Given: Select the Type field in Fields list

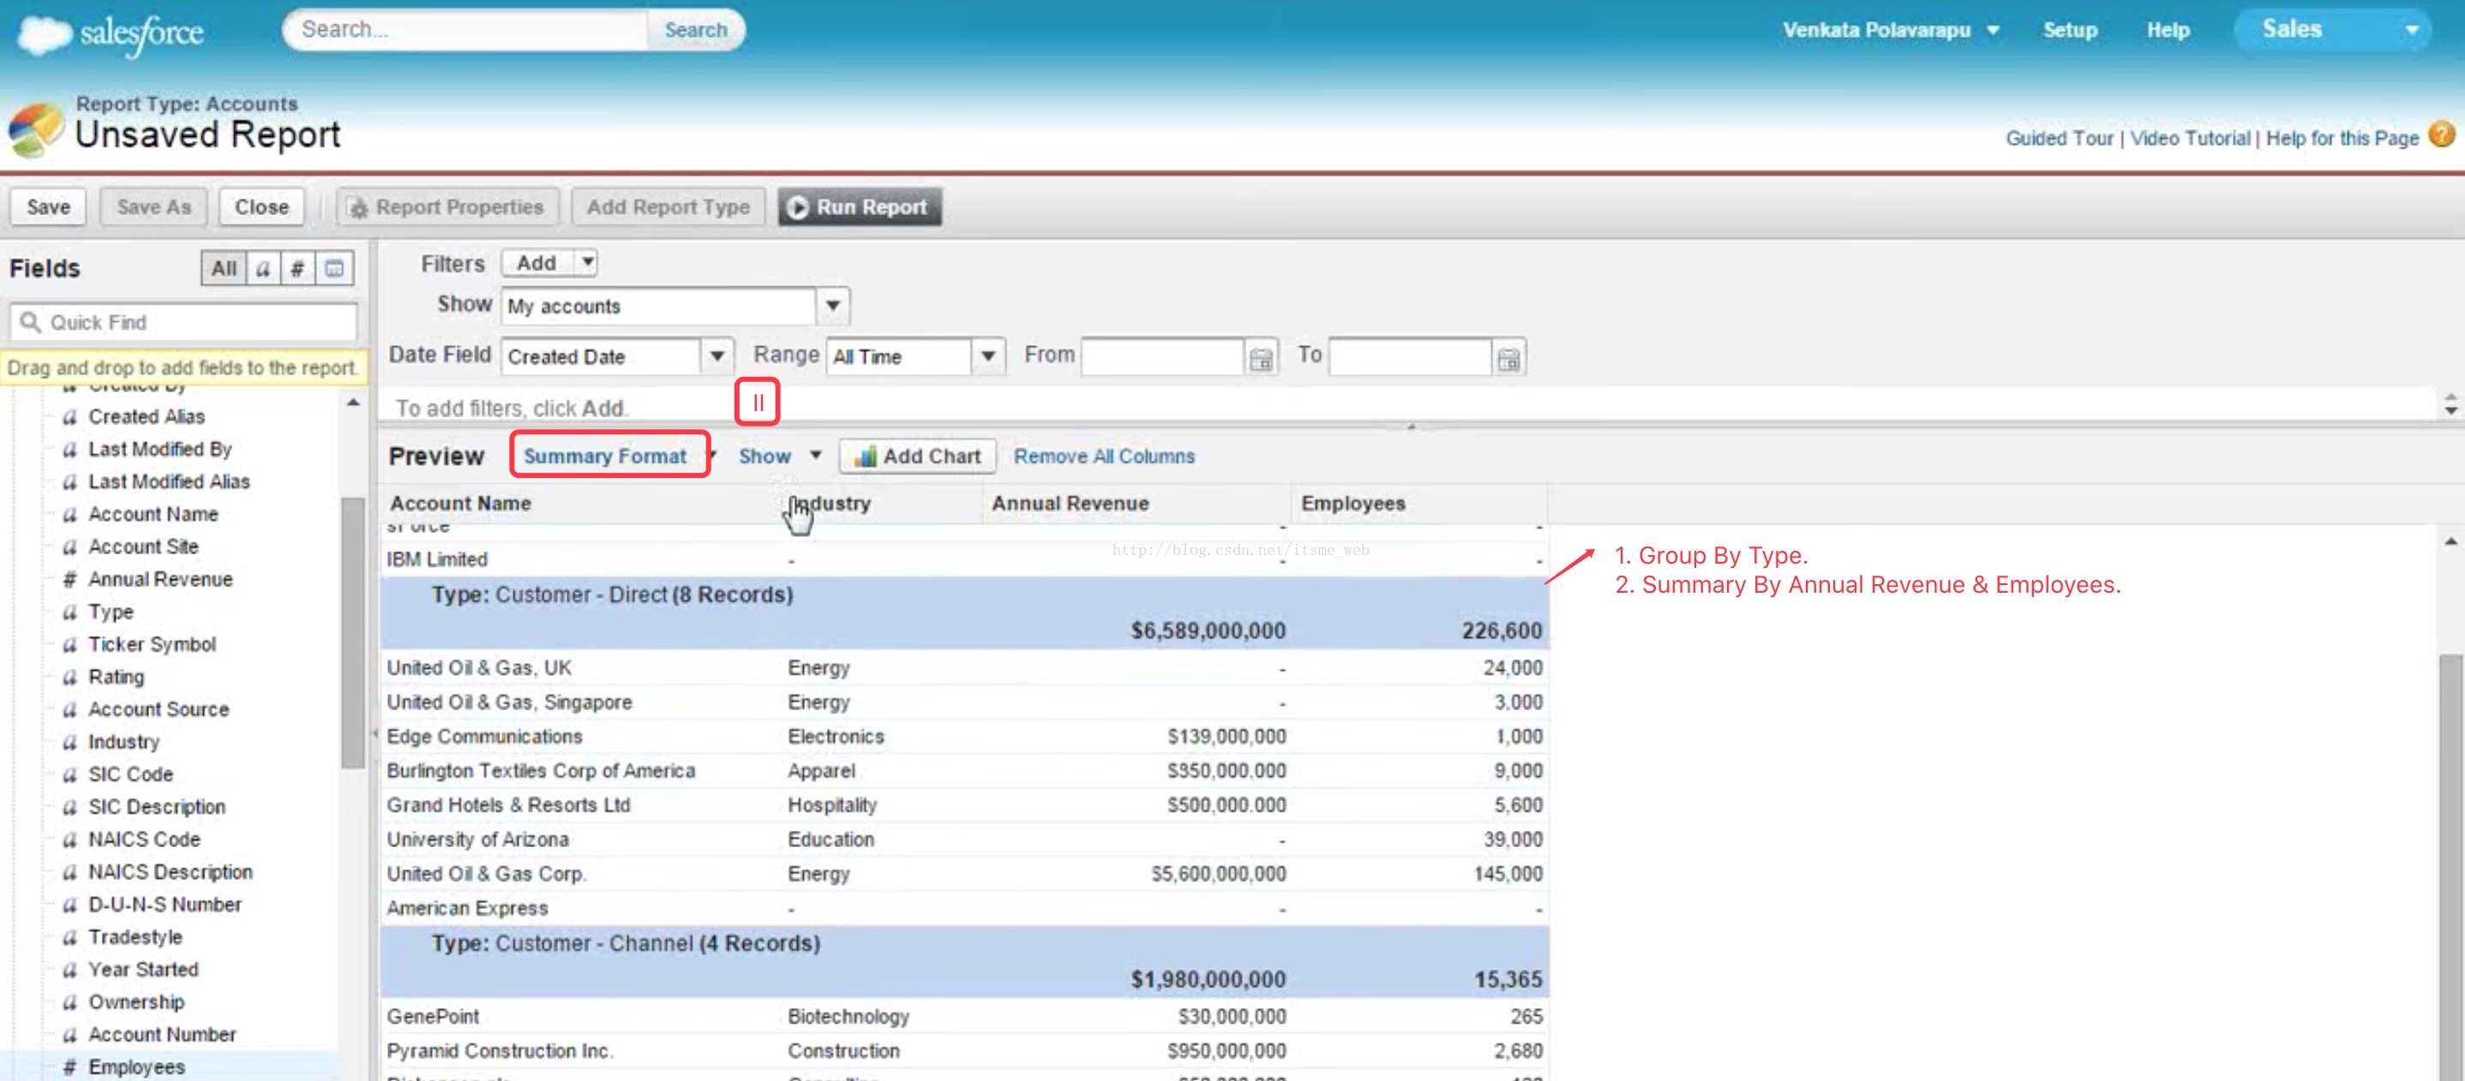Looking at the screenshot, I should coord(110,612).
